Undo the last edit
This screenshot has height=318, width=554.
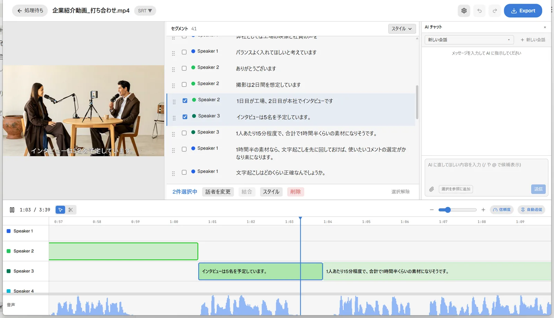(480, 11)
